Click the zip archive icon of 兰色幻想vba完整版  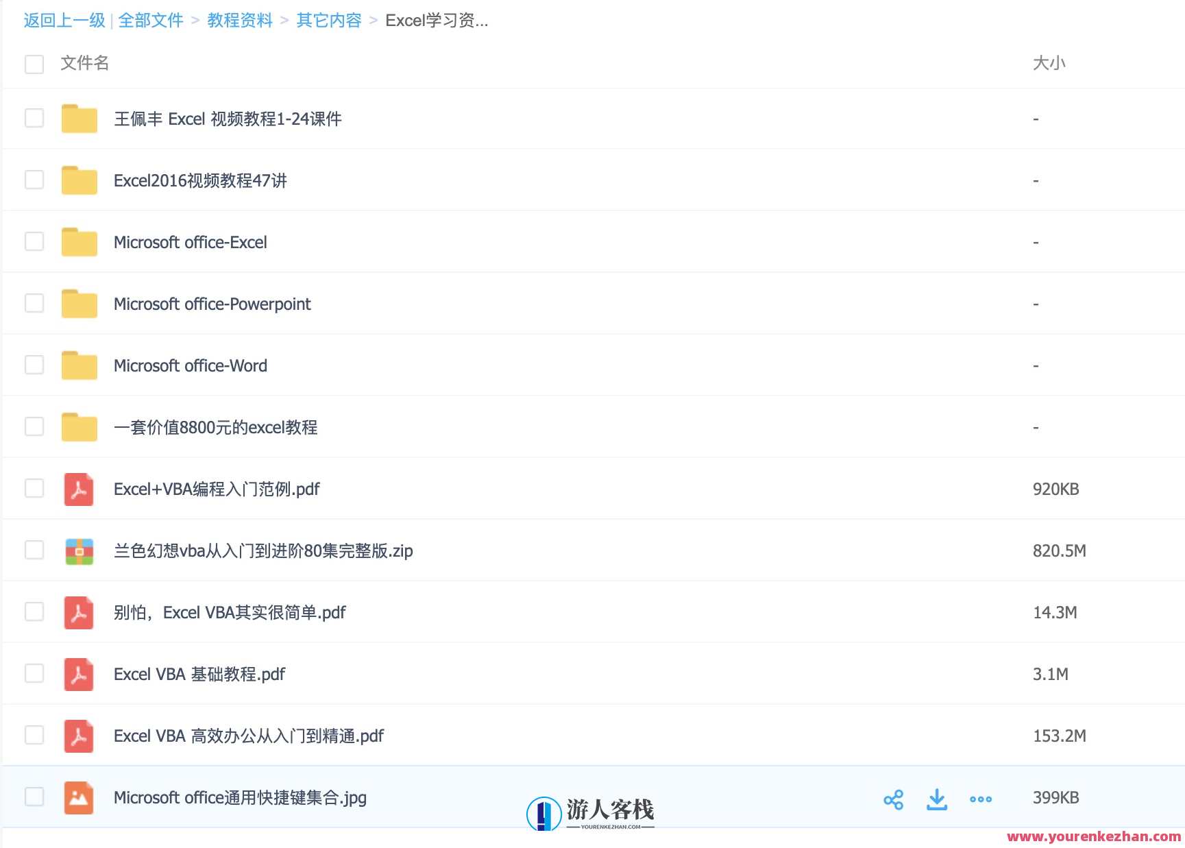tap(78, 550)
